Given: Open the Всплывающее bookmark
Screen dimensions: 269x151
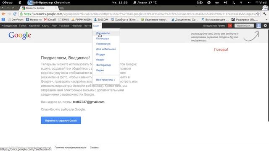Looking at the screenshot, I should pos(215,20).
